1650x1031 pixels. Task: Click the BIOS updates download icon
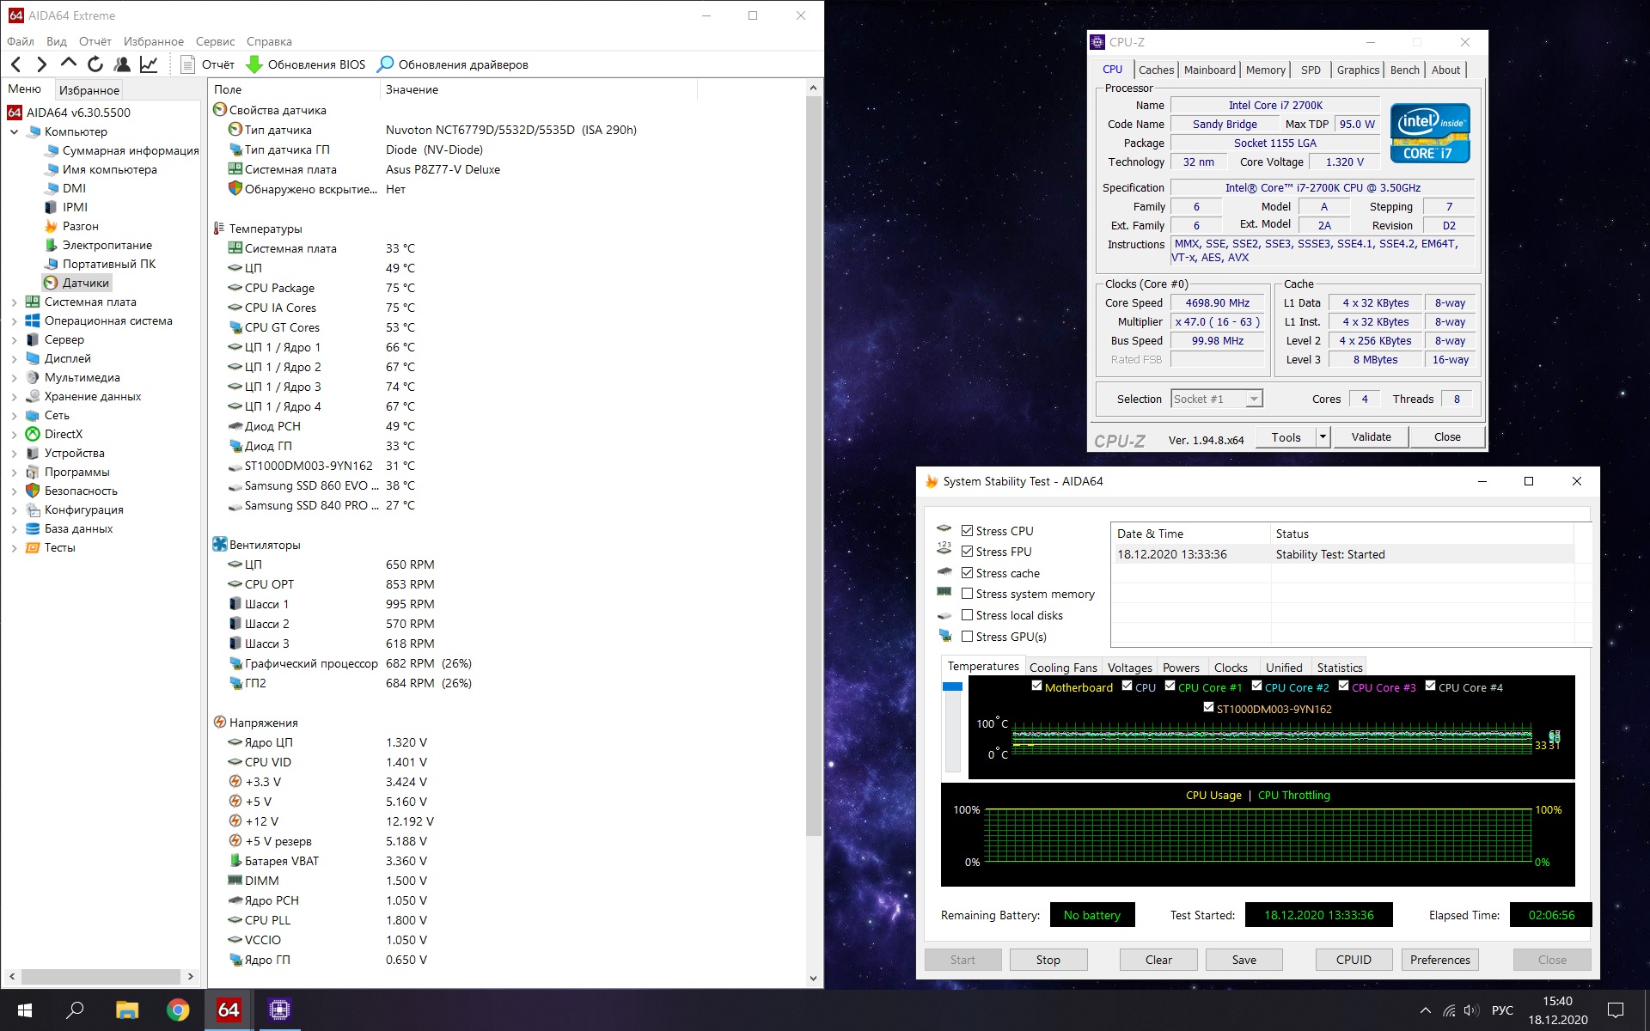(254, 64)
